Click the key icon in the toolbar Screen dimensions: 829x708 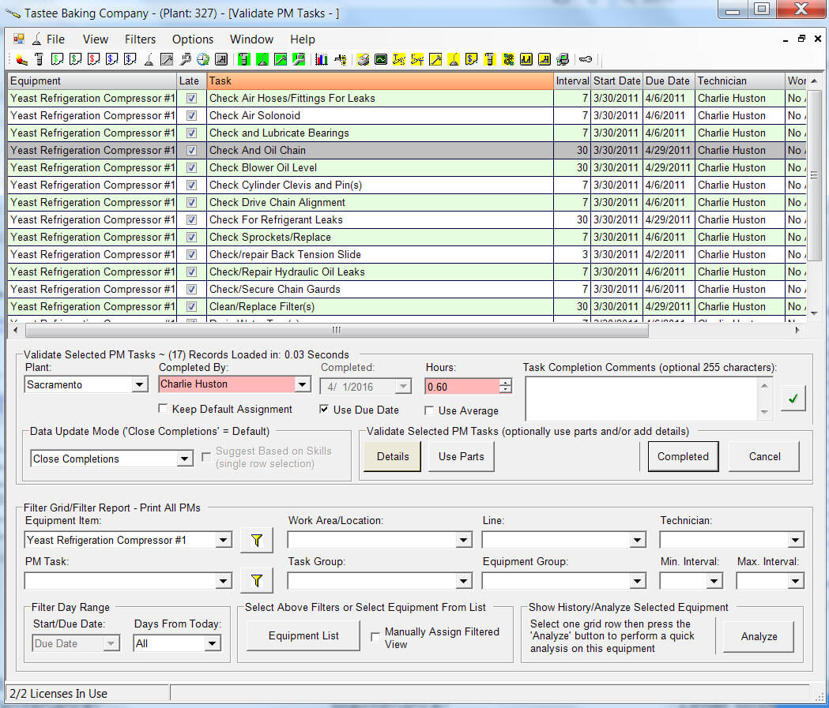click(586, 60)
